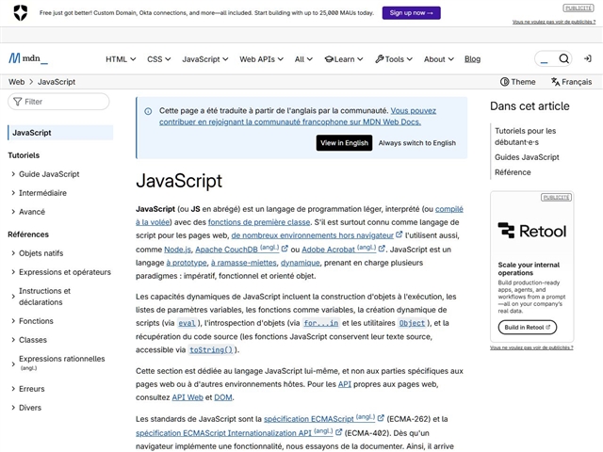The height and width of the screenshot is (452, 603).
Task: Click top-right no-ads link under PUBLICITÉ
Action: click(554, 22)
